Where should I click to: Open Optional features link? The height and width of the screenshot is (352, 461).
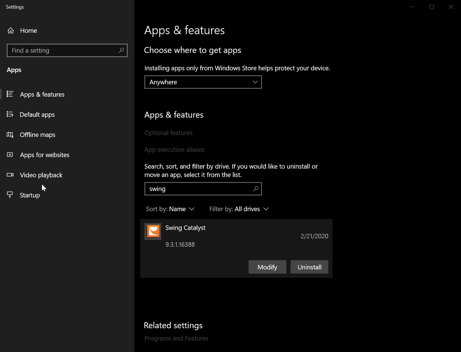(x=169, y=133)
